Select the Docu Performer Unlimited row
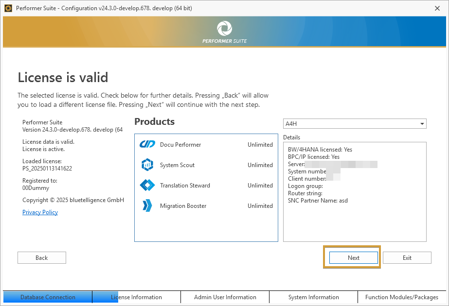Viewport: 449px width, 306px height. pos(206,144)
